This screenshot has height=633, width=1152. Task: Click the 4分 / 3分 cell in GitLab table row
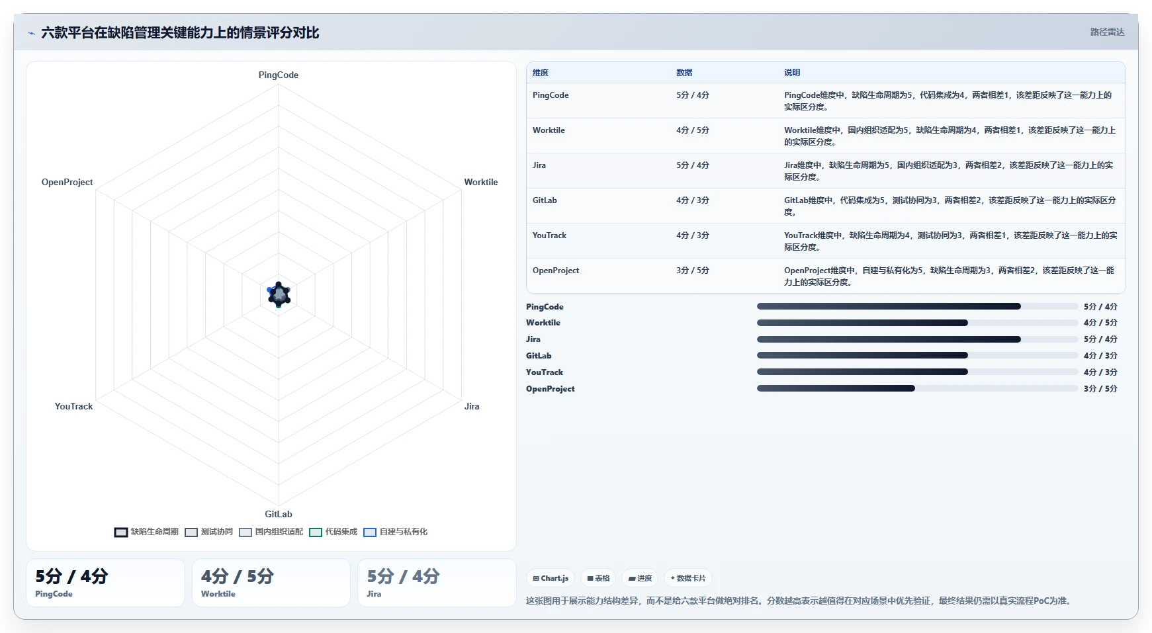(x=693, y=200)
